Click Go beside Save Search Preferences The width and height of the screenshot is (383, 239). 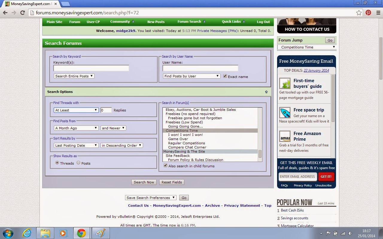184,198
